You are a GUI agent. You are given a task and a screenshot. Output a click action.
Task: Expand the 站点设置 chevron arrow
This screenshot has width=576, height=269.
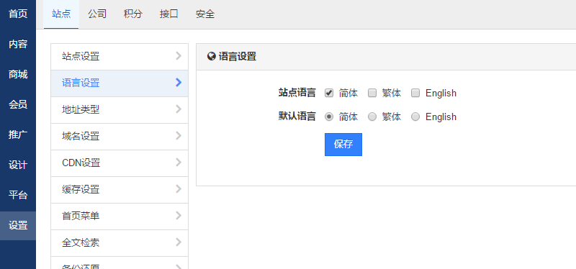[x=179, y=56]
